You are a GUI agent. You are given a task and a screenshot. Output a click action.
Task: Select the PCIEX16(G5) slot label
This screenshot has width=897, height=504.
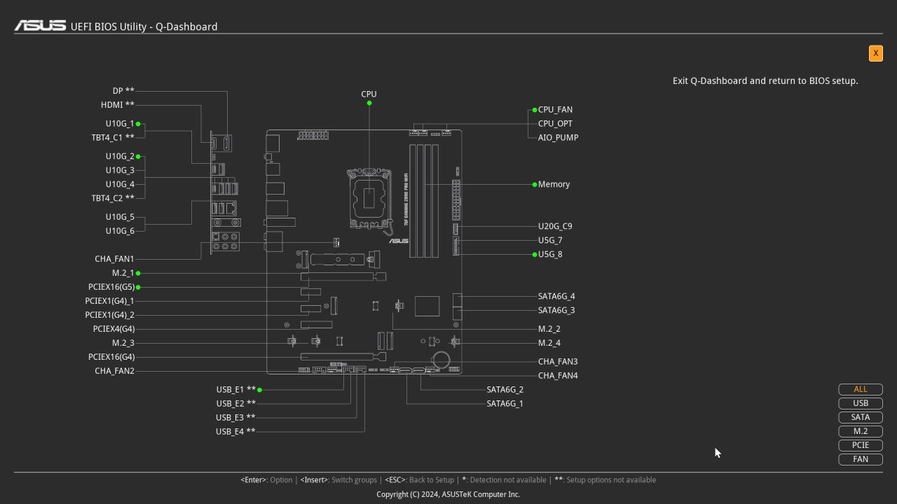(111, 287)
